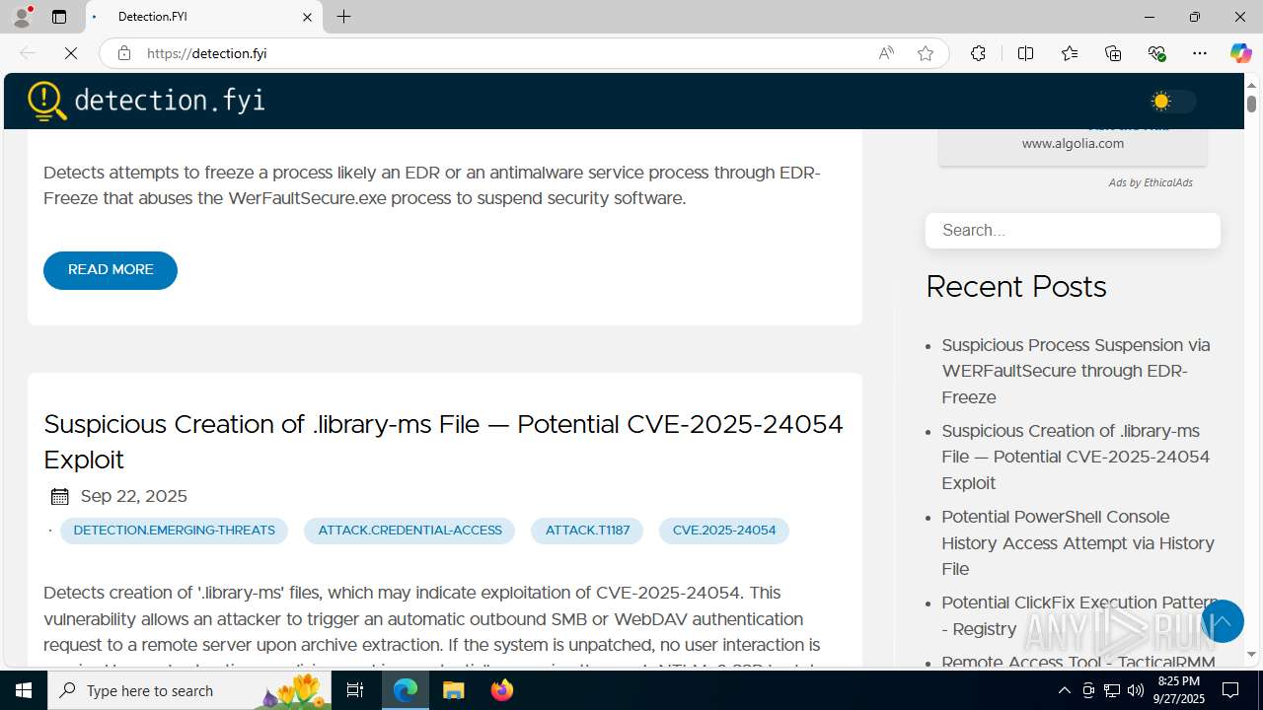1263x710 pixels.
Task: Open a new browser tab
Action: click(343, 17)
